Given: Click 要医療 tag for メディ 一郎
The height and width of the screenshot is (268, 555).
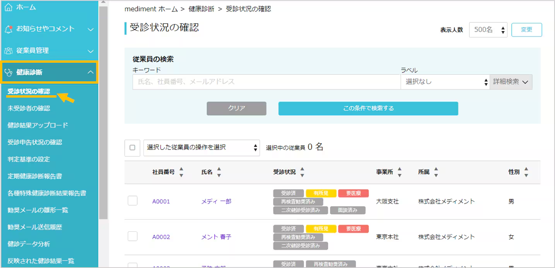Looking at the screenshot, I should click(x=353, y=193).
